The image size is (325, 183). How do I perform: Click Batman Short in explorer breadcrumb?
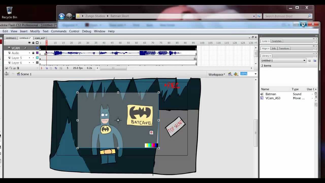120,16
